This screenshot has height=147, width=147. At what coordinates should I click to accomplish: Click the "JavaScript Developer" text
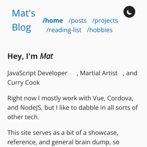(37, 73)
